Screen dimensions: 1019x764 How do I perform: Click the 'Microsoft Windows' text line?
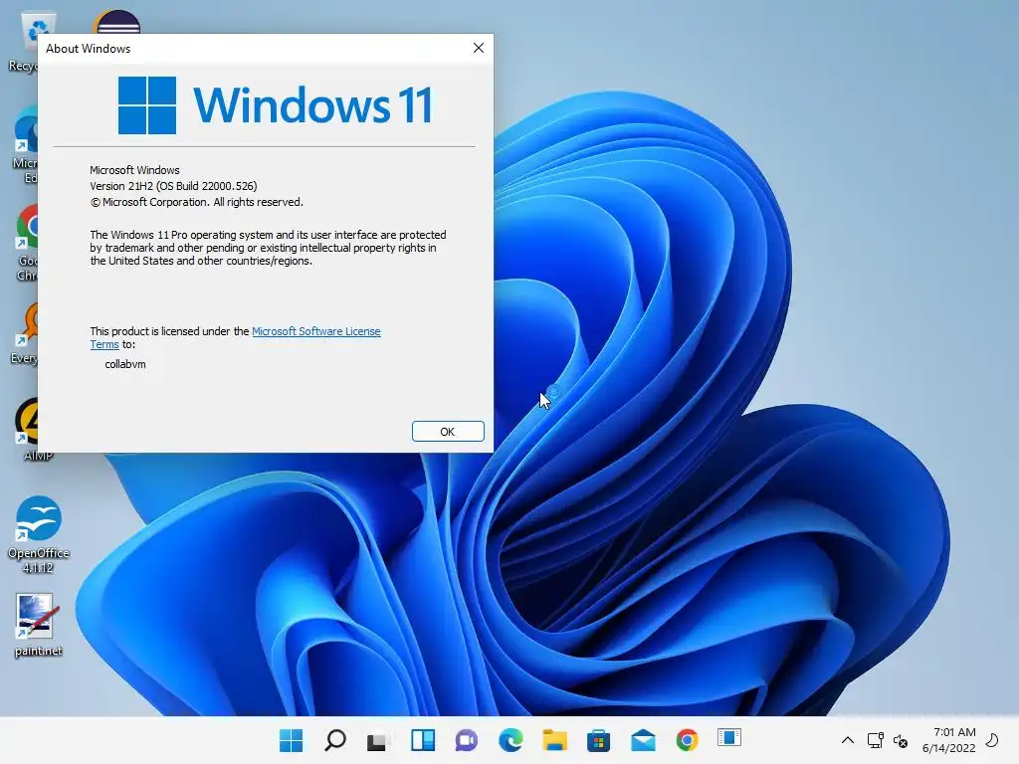(134, 170)
